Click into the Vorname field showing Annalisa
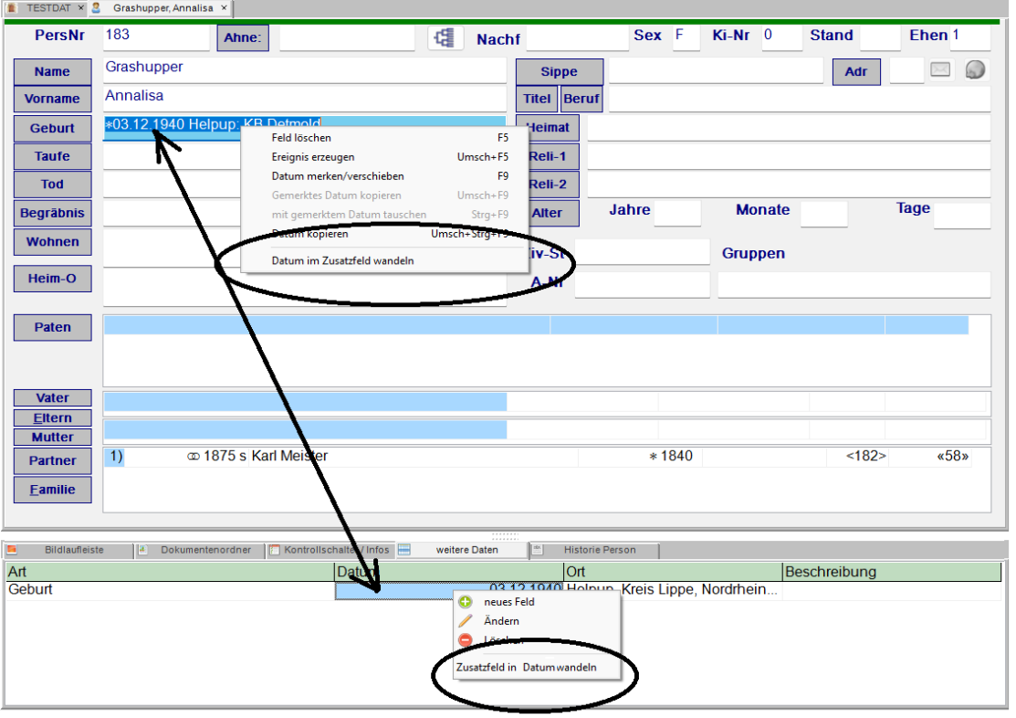The height and width of the screenshot is (718, 1016). (x=304, y=97)
